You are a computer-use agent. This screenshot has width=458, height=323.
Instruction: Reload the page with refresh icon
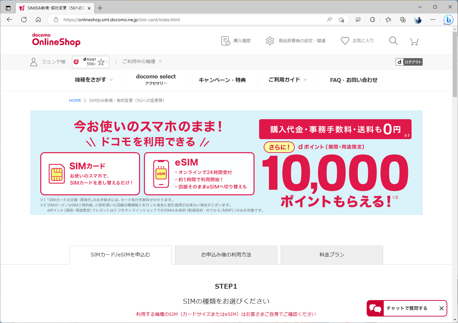tap(24, 20)
